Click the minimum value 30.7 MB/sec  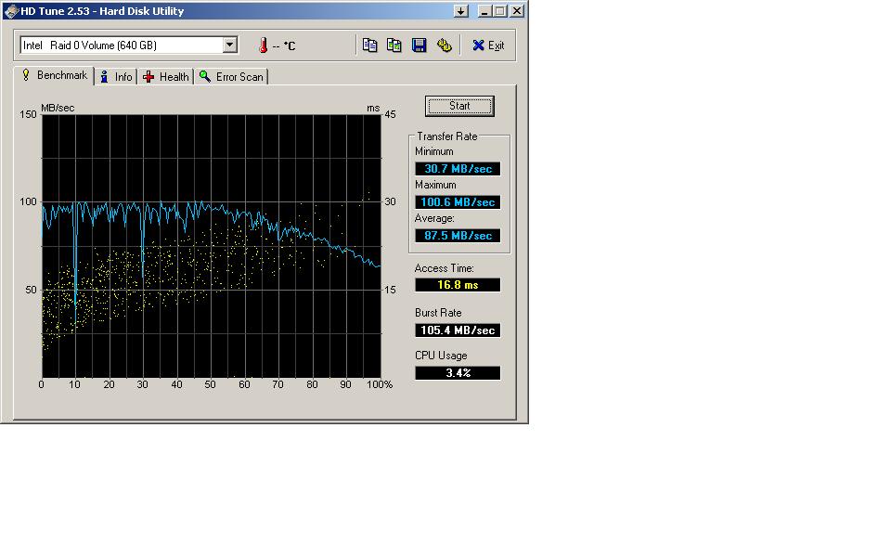[458, 169]
